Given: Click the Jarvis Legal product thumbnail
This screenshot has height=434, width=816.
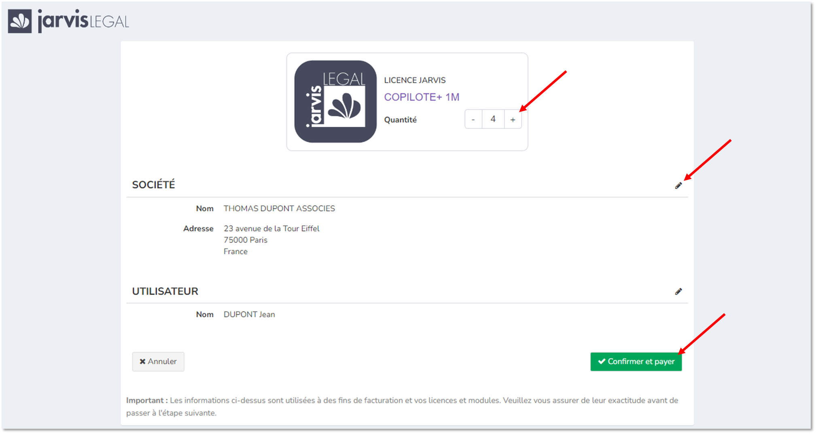Looking at the screenshot, I should coord(335,101).
